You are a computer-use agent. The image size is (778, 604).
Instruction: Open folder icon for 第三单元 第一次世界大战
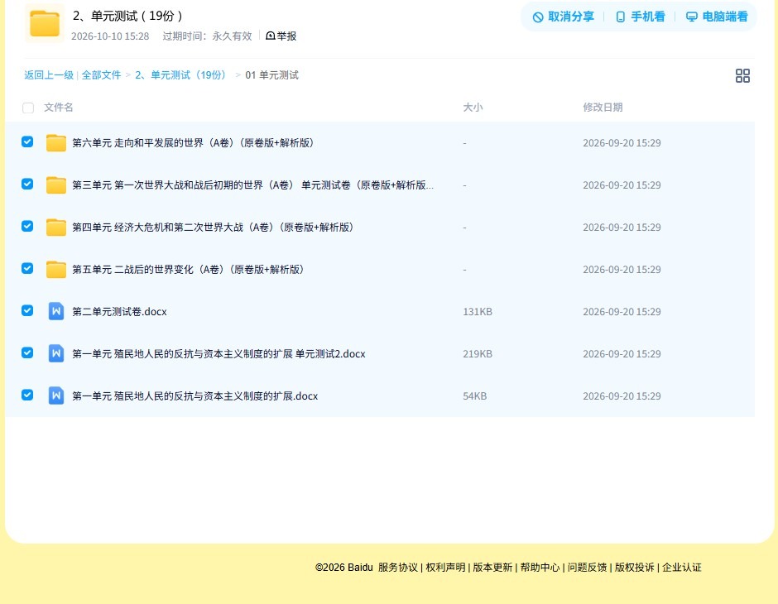[x=56, y=185]
